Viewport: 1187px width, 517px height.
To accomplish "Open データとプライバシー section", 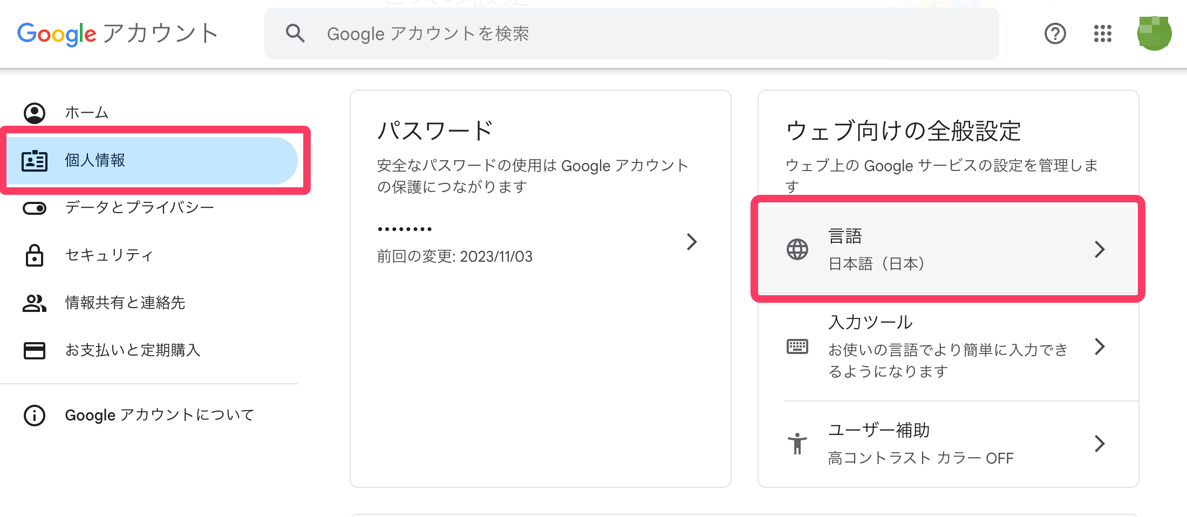I will click(139, 208).
